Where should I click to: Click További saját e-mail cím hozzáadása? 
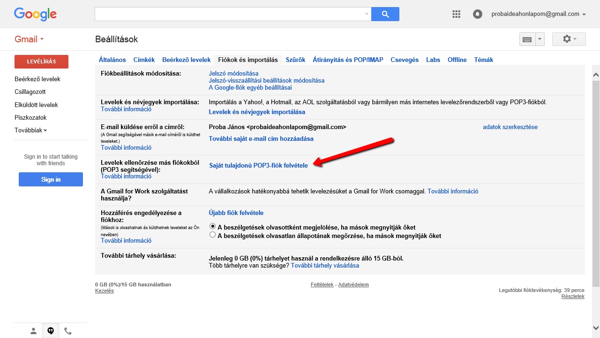pyautogui.click(x=261, y=138)
